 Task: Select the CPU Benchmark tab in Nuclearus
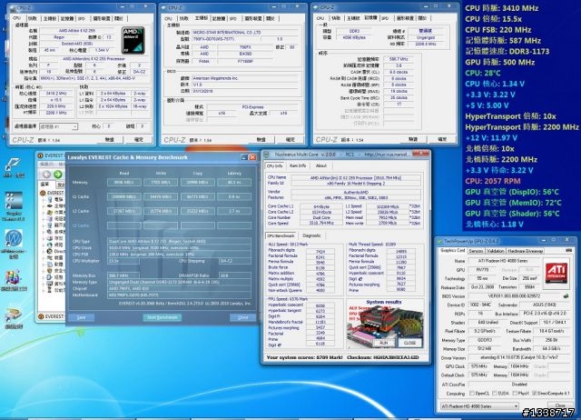tap(281, 235)
